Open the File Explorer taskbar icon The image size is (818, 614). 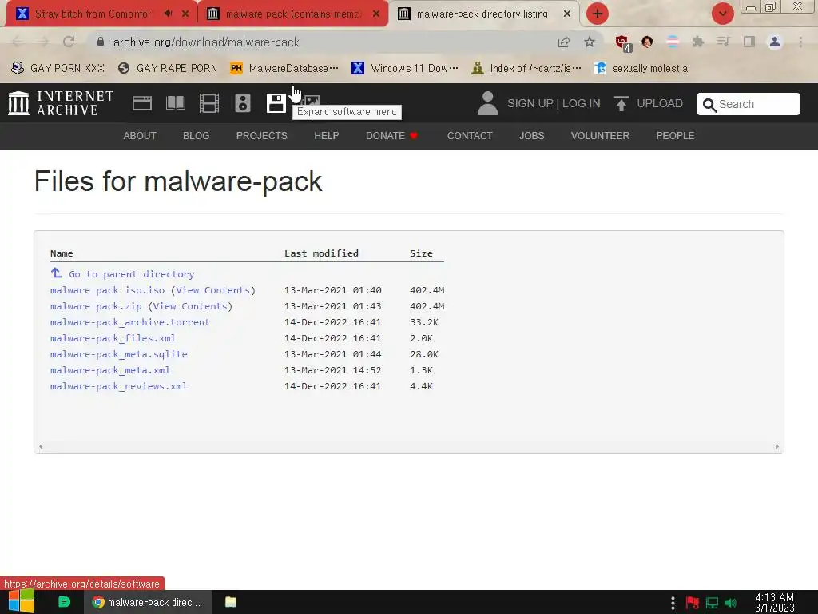click(x=231, y=602)
